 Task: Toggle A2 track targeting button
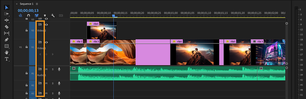pyautogui.click(x=32, y=85)
